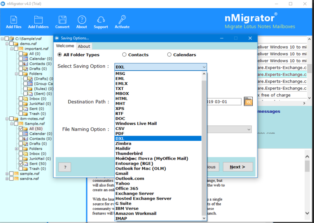This screenshot has height=223, width=314.
Task: Click the (Sent) subfolder icon
Action: pyautogui.click(x=30, y=94)
